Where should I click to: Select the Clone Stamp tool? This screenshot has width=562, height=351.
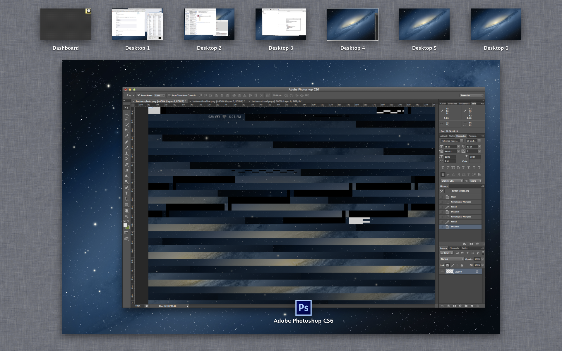tap(126, 153)
